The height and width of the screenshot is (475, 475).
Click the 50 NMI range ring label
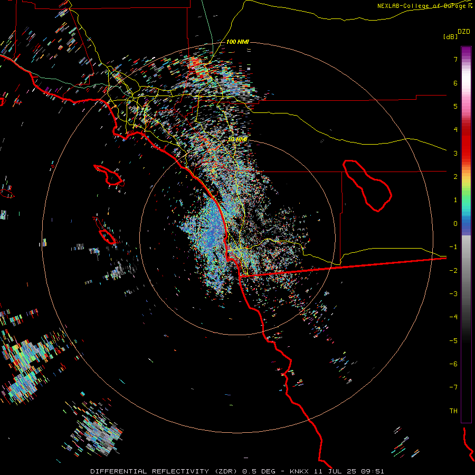(237, 139)
